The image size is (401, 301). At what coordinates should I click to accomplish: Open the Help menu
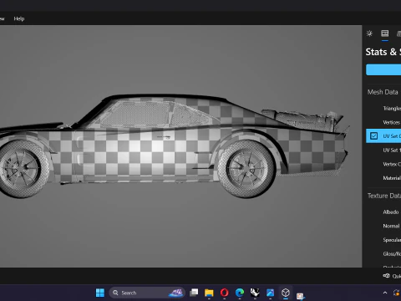[x=19, y=18]
